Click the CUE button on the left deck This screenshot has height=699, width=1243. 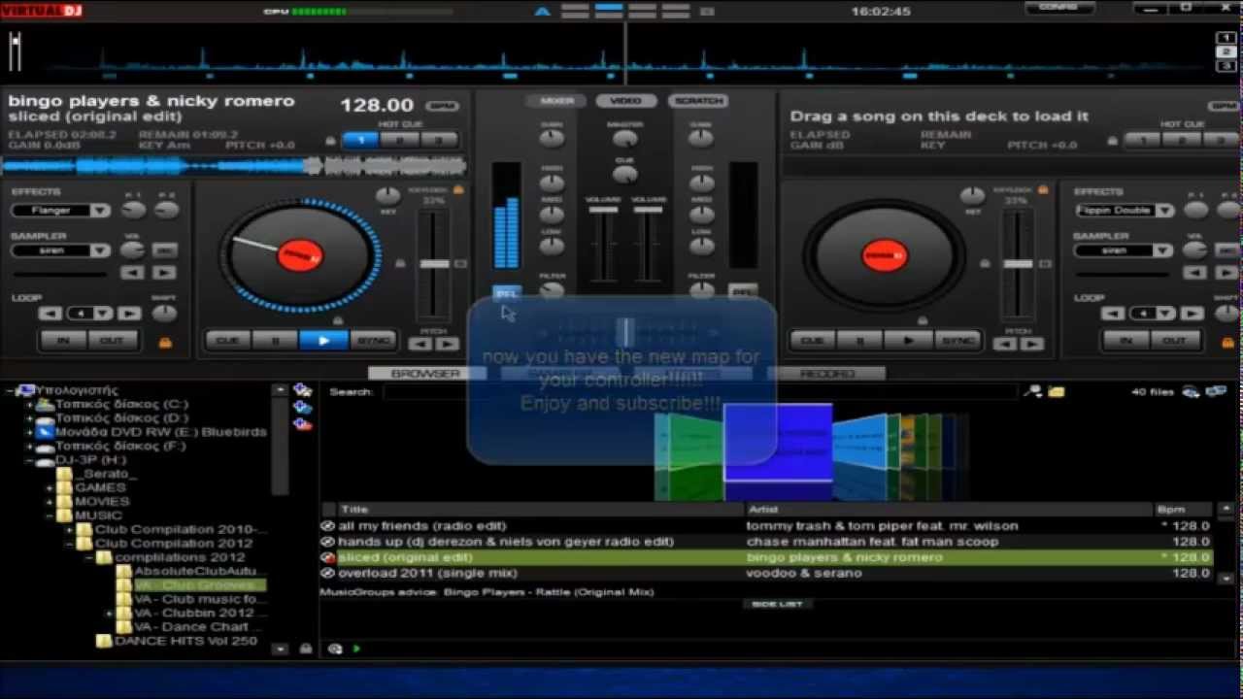(228, 341)
